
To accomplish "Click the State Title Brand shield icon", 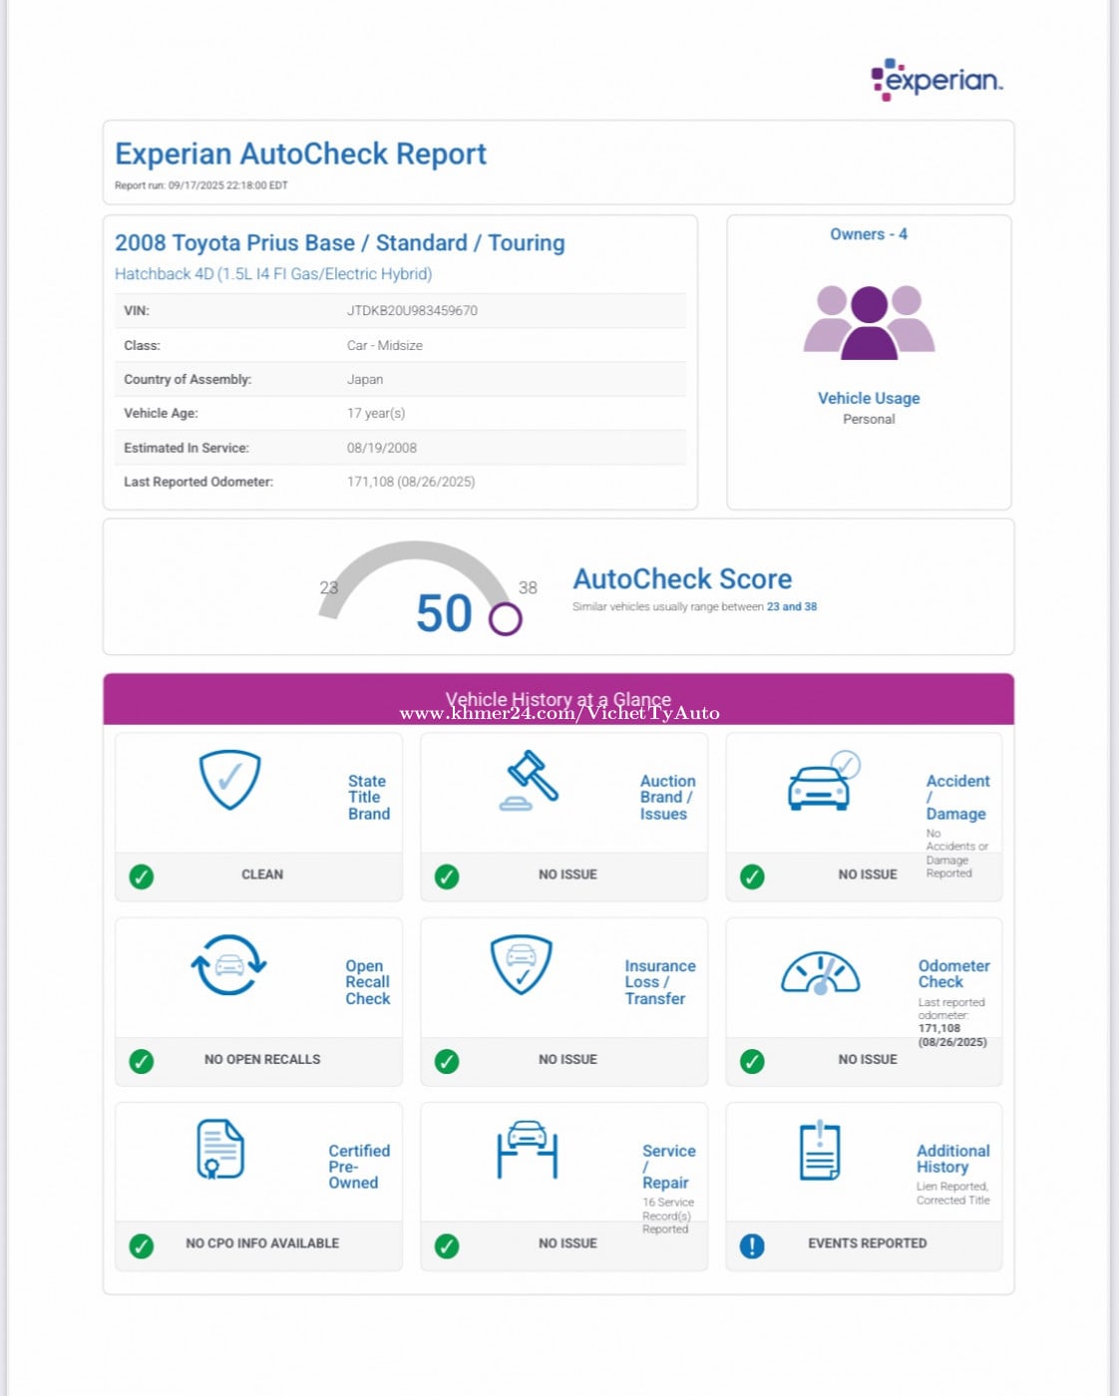I will (229, 780).
